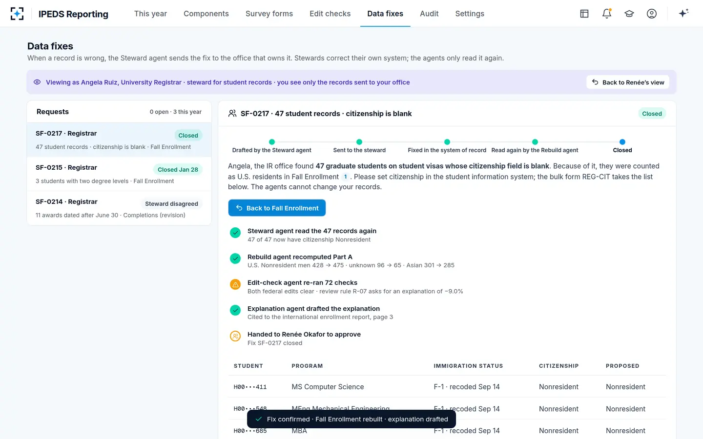Open the Components tab
The height and width of the screenshot is (439, 703).
(x=206, y=14)
